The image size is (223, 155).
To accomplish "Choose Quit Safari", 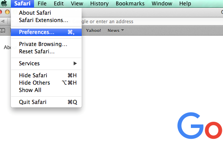I will 46,102.
